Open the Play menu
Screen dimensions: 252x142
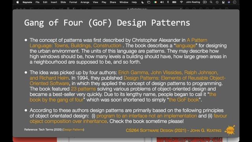pos(104,2)
